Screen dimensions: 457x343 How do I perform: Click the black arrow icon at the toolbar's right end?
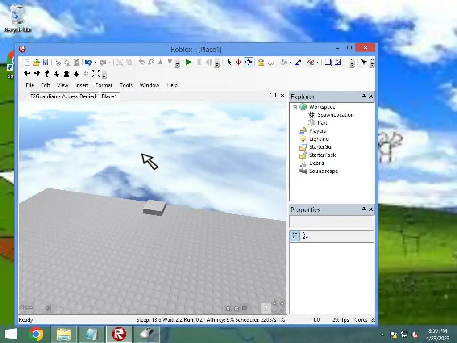tap(364, 62)
